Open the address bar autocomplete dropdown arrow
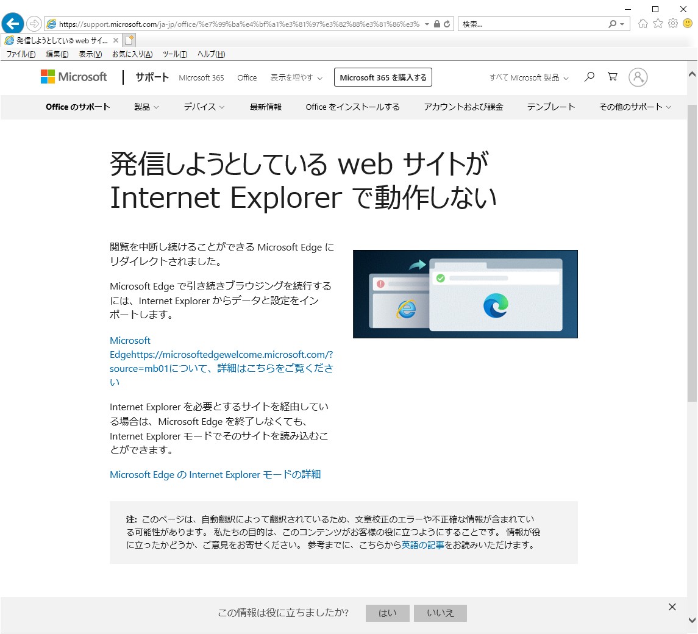Viewport: 698px width, 634px height. 427,24
